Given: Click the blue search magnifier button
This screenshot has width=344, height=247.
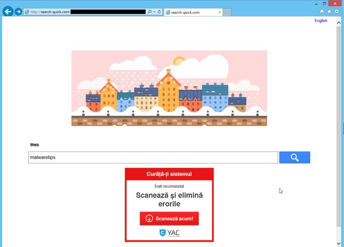Looking at the screenshot, I should pos(295,157).
